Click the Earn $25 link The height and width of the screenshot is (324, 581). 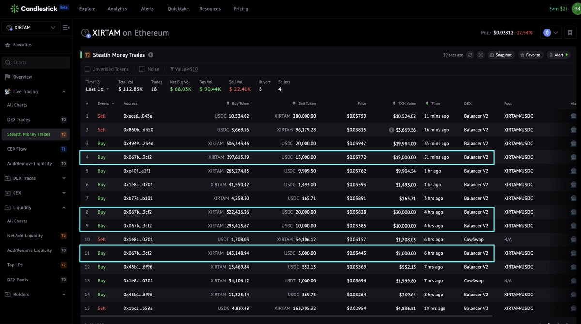tap(558, 9)
